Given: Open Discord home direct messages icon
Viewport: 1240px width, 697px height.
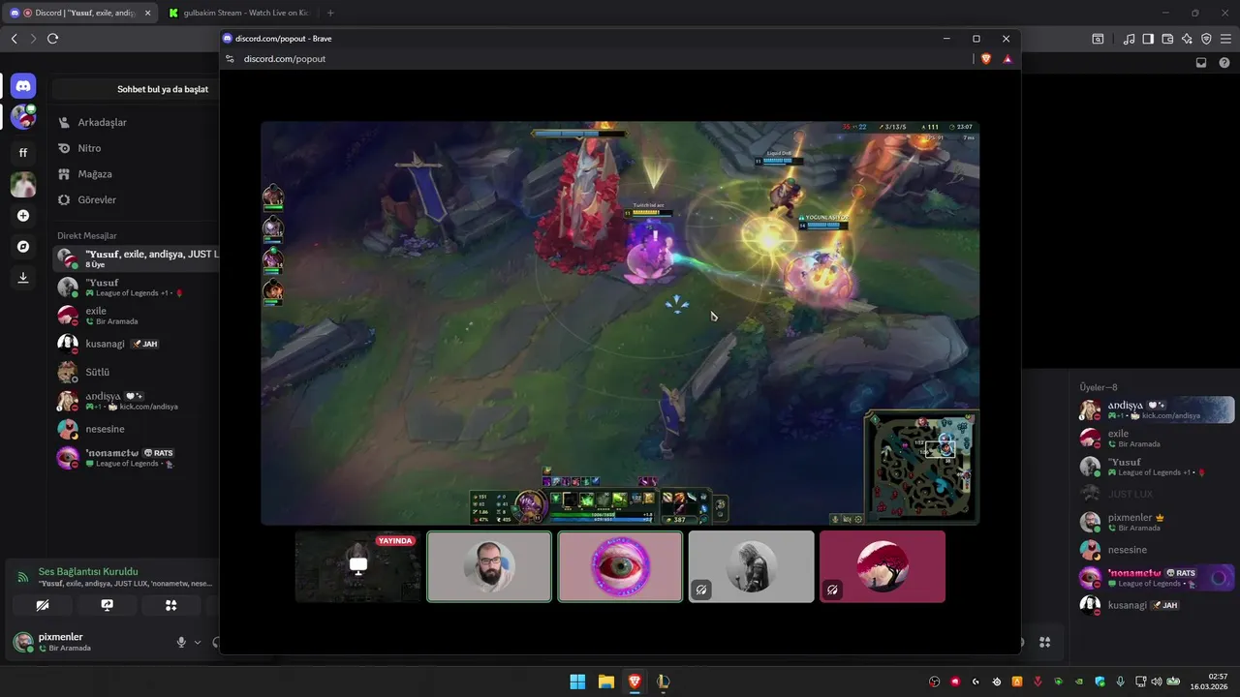Looking at the screenshot, I should click(x=23, y=86).
